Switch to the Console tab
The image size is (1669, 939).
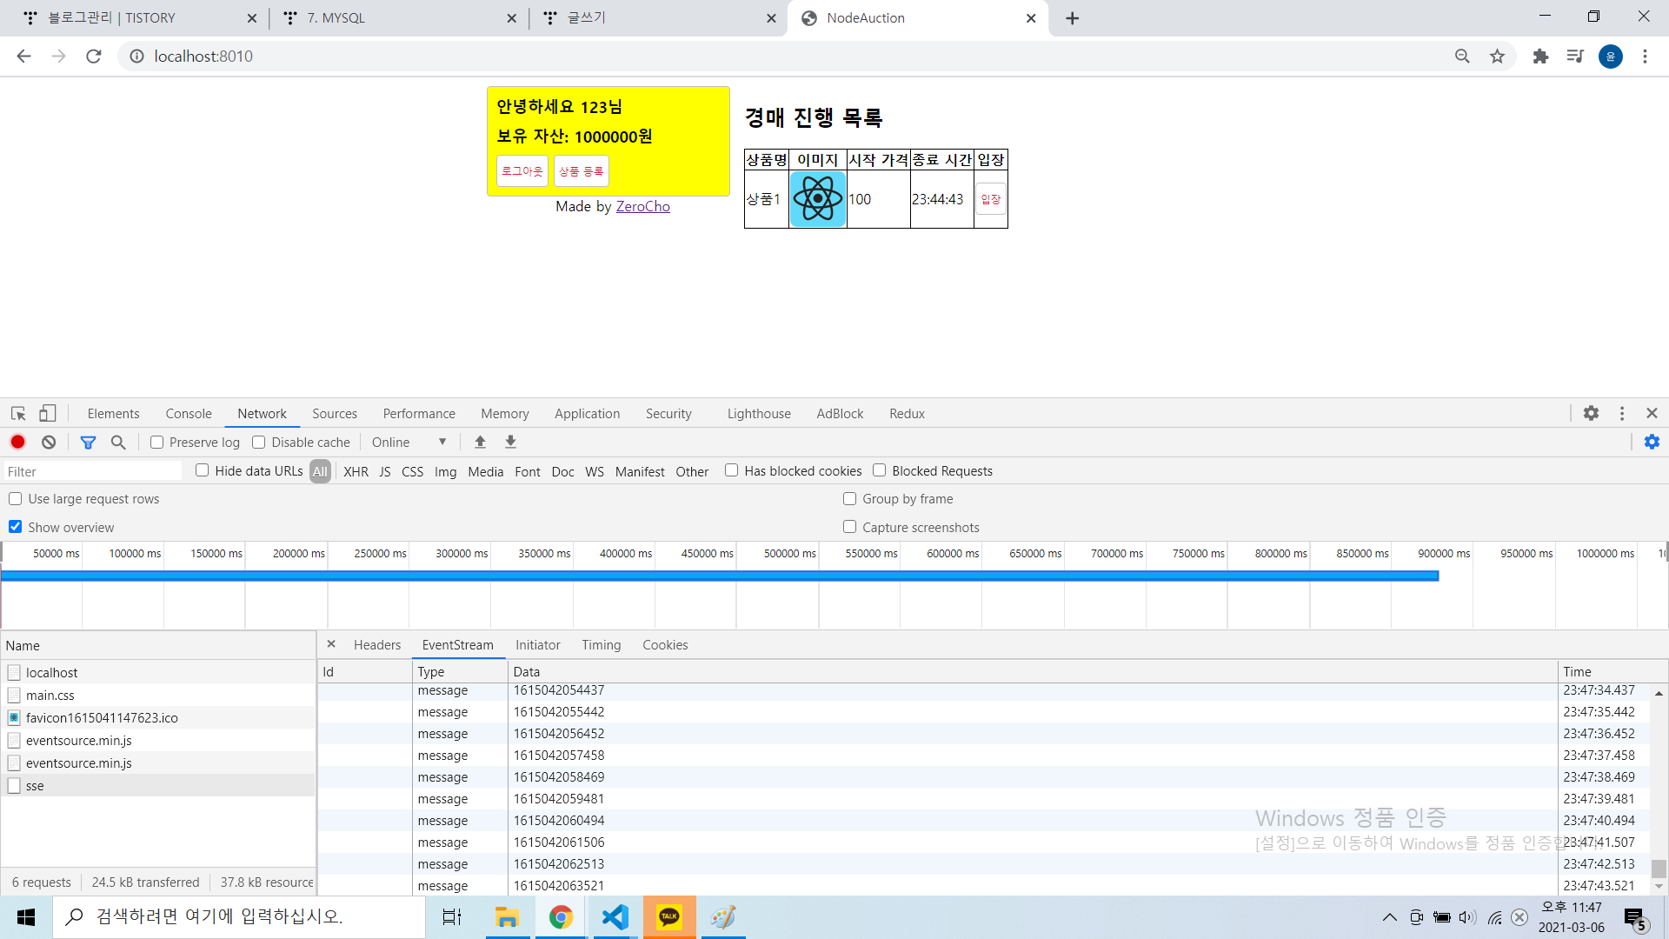[x=189, y=414]
